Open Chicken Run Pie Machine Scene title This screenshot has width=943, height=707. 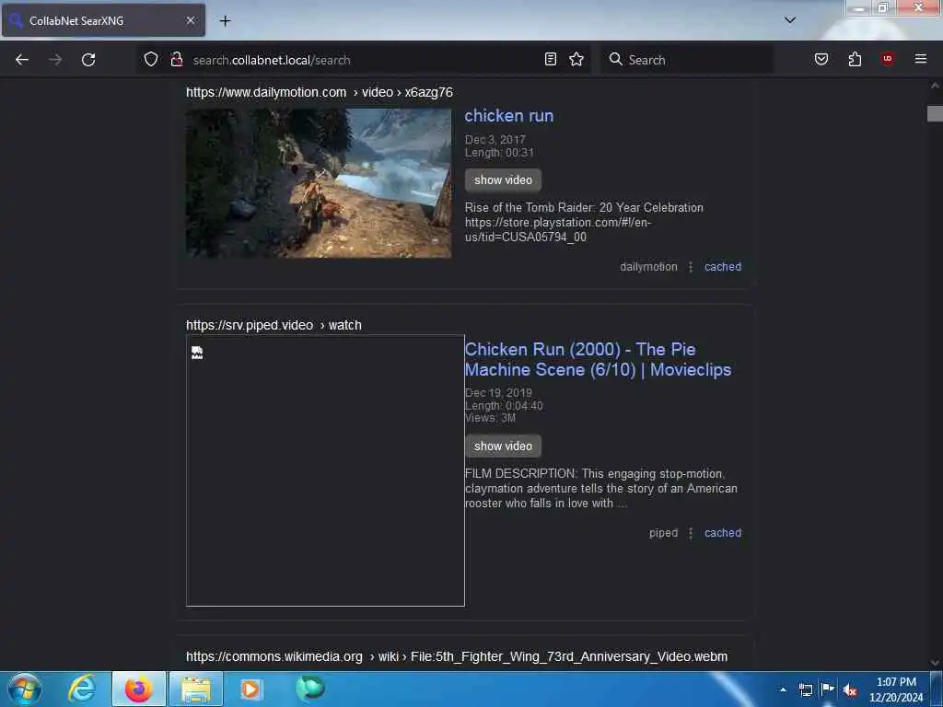click(x=598, y=359)
